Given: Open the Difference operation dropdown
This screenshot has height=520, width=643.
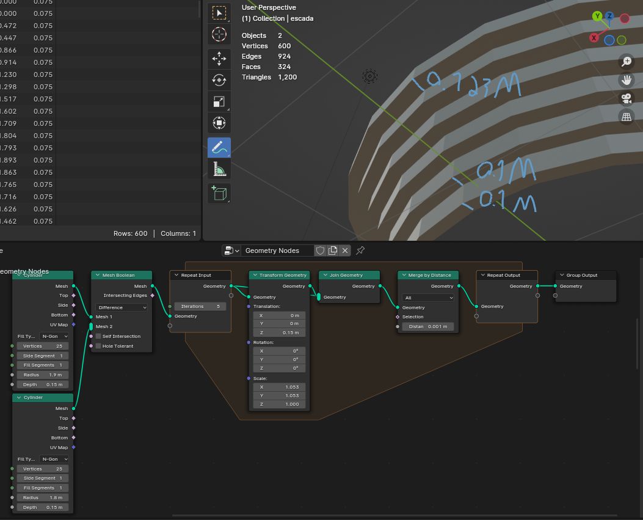Looking at the screenshot, I should tap(122, 307).
